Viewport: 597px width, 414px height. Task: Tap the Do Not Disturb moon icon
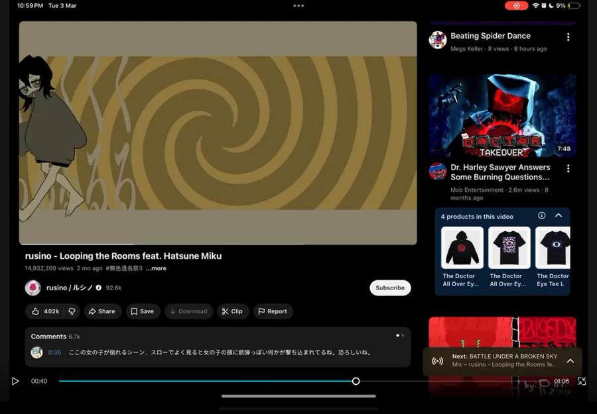[551, 6]
